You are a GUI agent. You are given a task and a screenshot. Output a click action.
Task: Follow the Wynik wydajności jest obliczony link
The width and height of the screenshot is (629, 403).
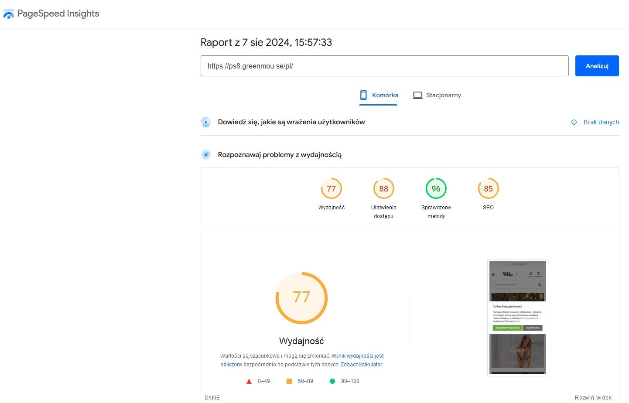coord(302,360)
